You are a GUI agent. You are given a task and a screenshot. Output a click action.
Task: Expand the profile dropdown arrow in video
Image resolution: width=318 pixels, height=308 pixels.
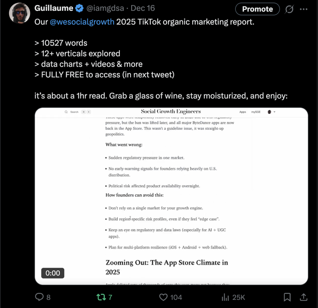275,112
